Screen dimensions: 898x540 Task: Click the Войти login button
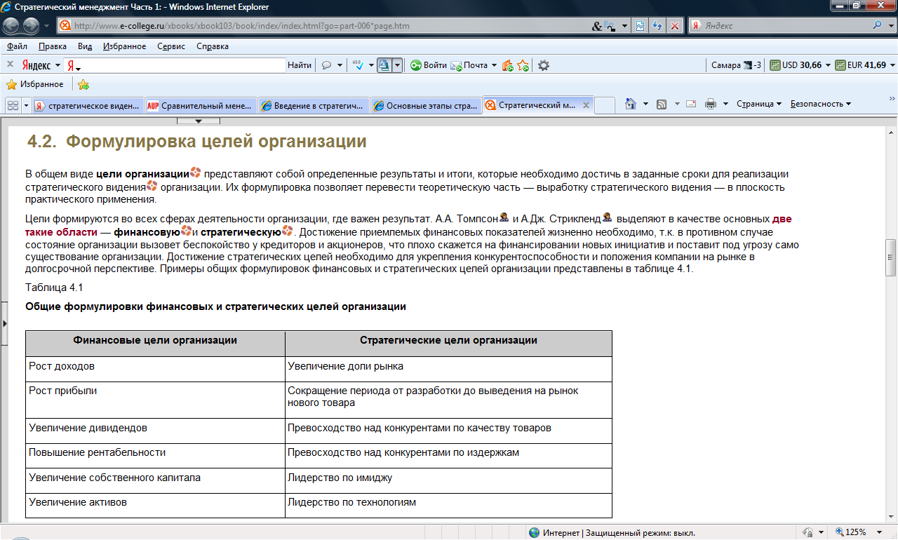[428, 65]
